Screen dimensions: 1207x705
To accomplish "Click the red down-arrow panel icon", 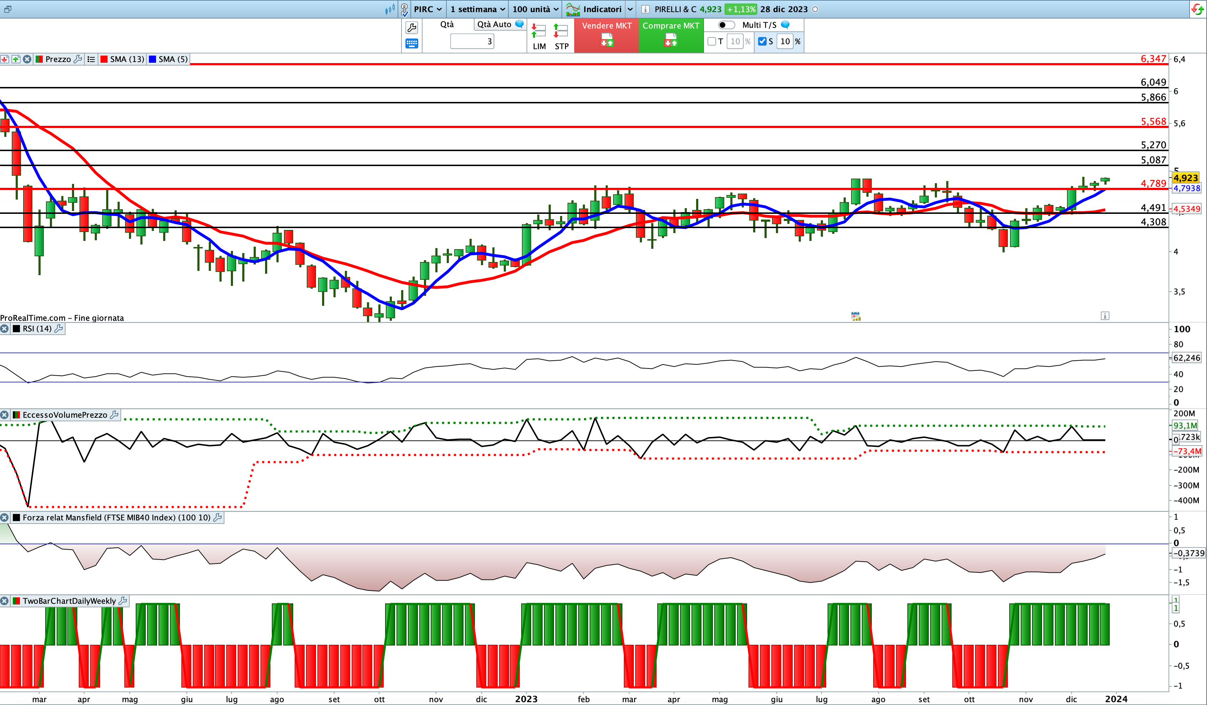I will coord(4,59).
